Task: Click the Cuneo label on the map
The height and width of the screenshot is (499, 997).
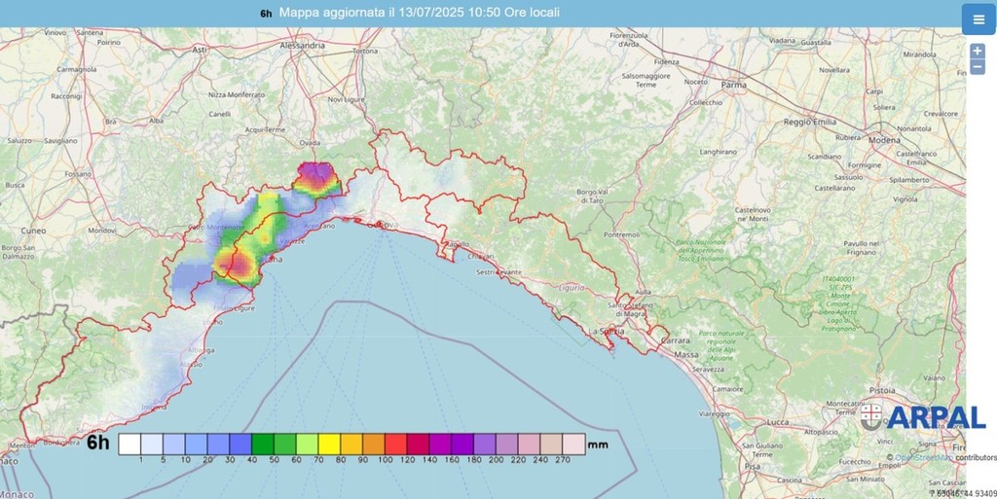Action: pos(33,231)
